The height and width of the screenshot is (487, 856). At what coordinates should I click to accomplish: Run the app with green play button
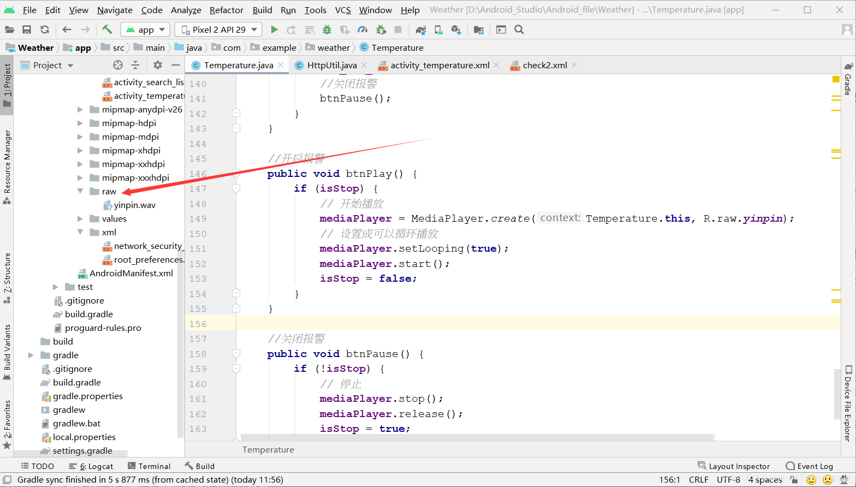point(275,29)
